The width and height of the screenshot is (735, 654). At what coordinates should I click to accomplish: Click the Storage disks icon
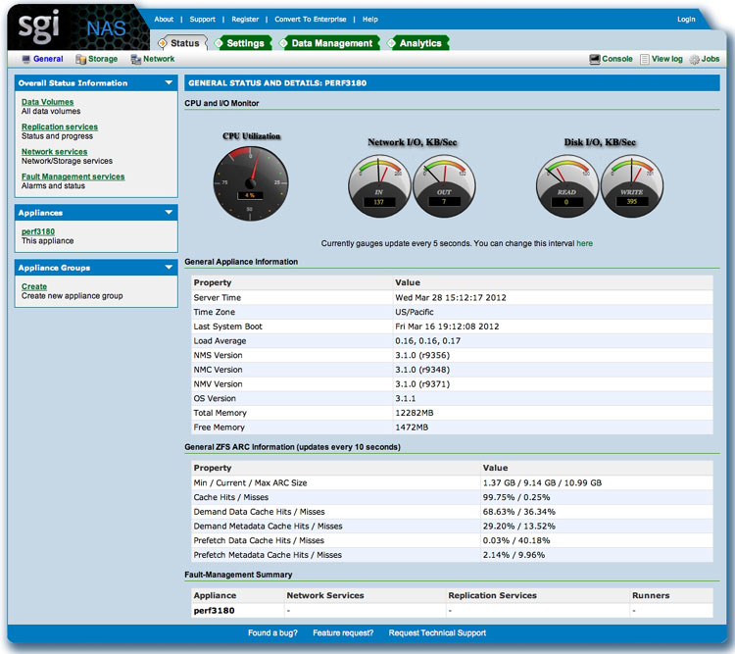pos(80,59)
